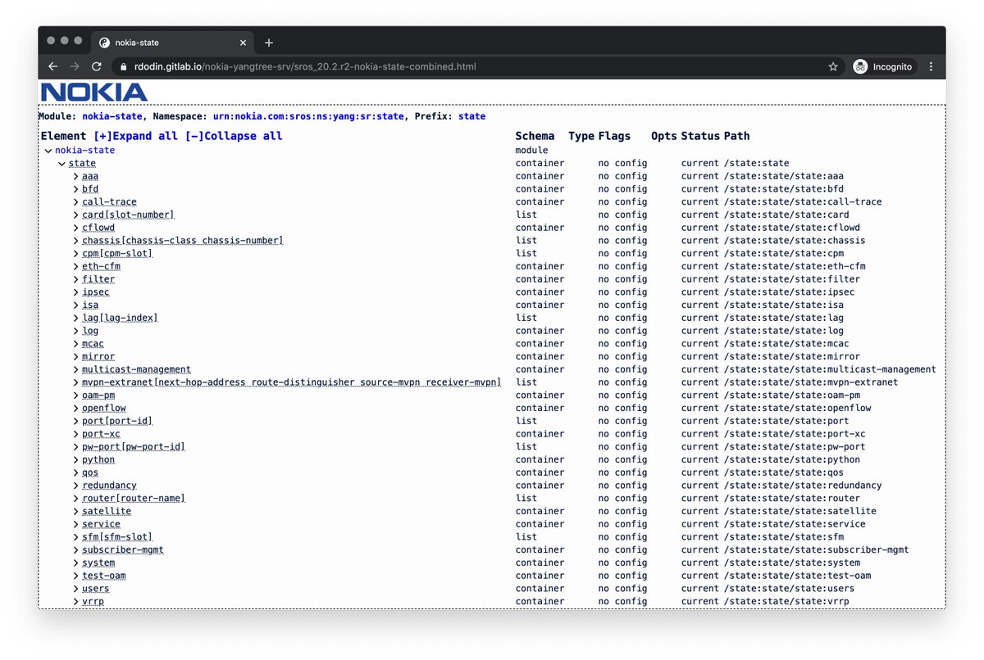Viewport: 984px width, 660px height.
Task: Collapse the state tree node
Action: (x=62, y=163)
